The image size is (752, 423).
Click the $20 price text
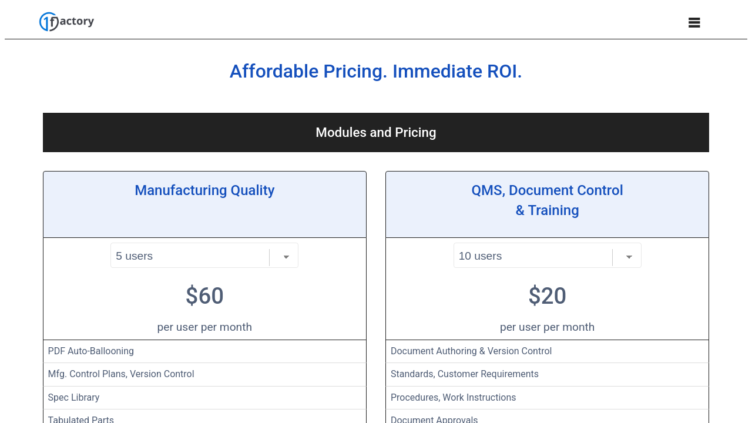click(x=547, y=296)
